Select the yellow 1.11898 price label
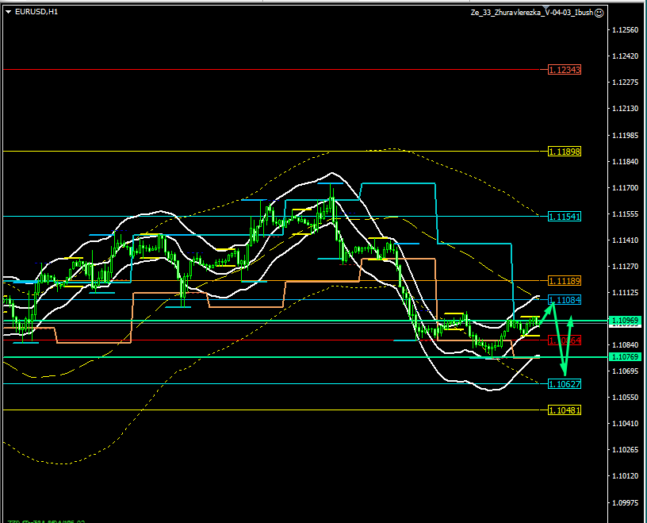This screenshot has width=647, height=523. pos(565,152)
